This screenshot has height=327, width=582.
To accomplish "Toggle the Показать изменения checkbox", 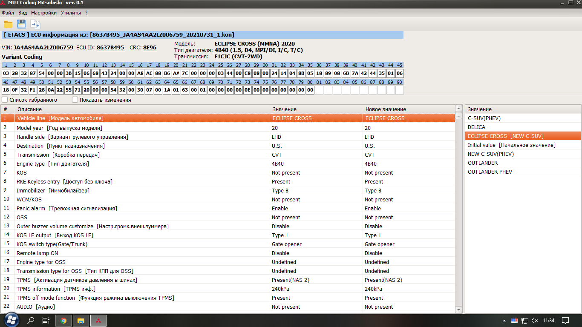I will pos(75,100).
